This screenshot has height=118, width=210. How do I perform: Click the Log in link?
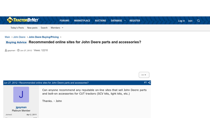181,21
